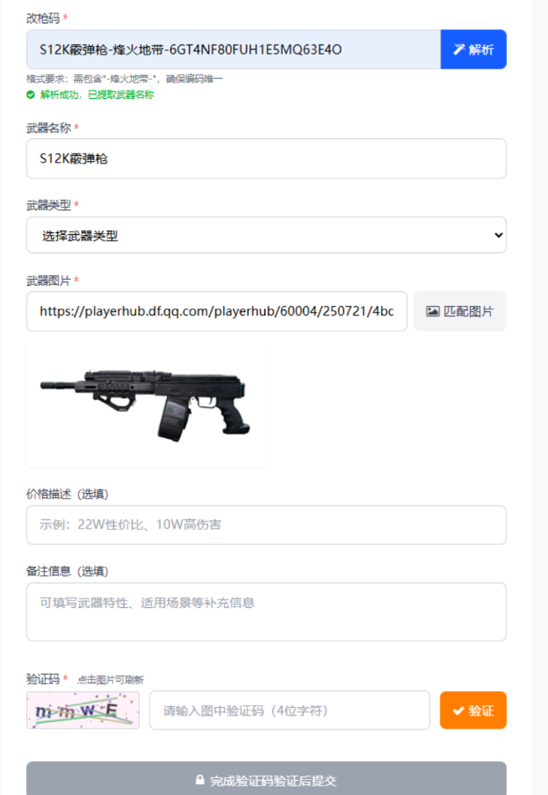Expand the chevron arrow of 选择武器类型
The image size is (548, 795).
[498, 236]
